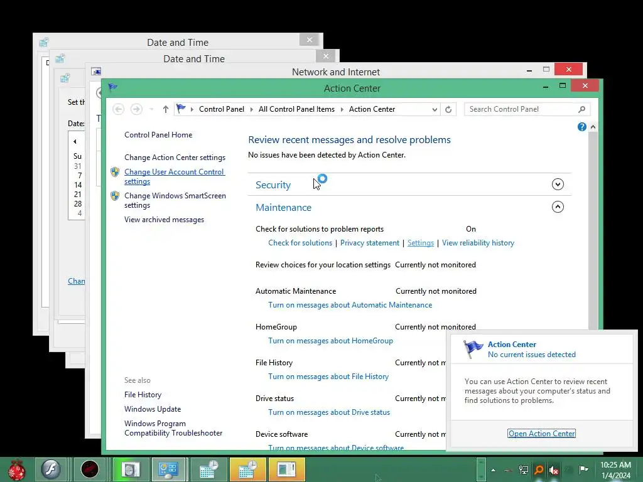
Task: Click Control Panel in the address breadcrumb
Action: point(222,109)
